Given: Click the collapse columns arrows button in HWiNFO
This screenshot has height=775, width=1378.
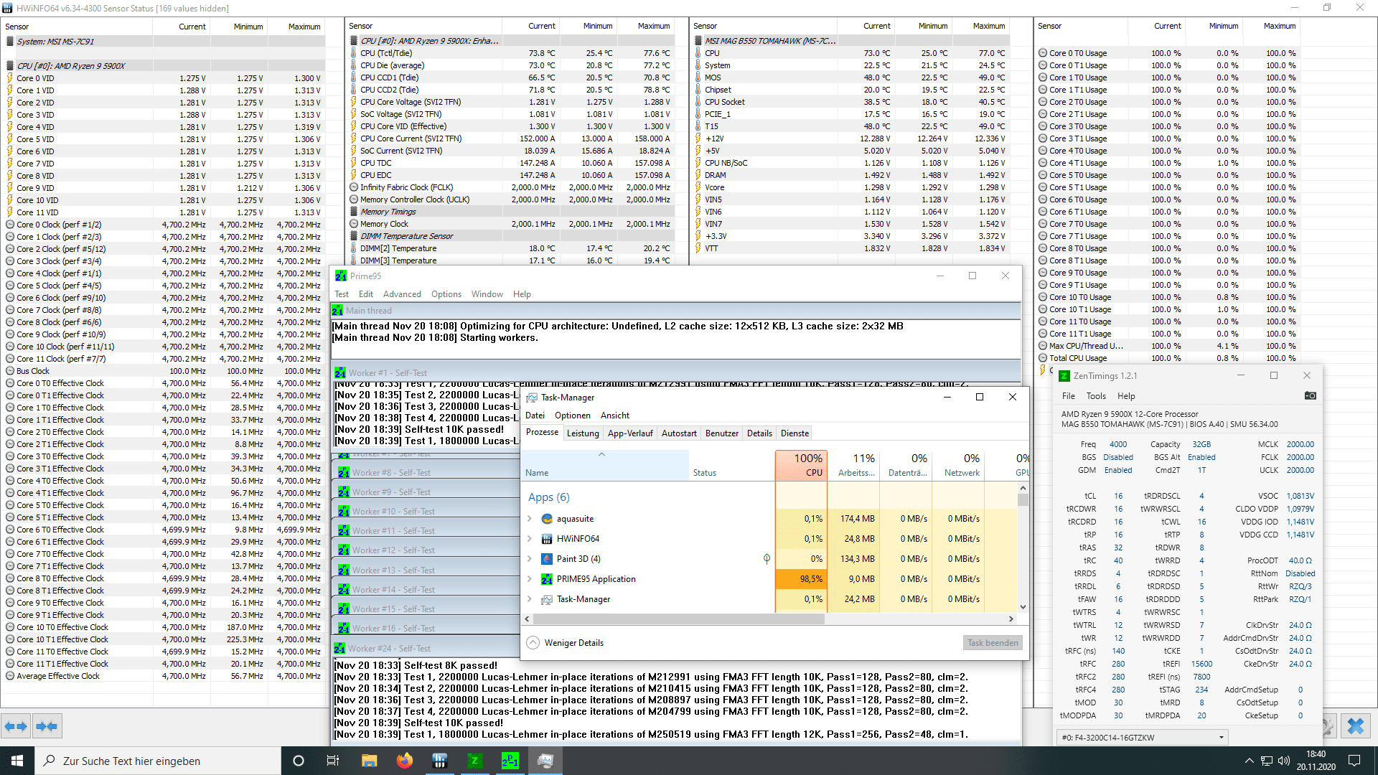Looking at the screenshot, I should (x=47, y=726).
